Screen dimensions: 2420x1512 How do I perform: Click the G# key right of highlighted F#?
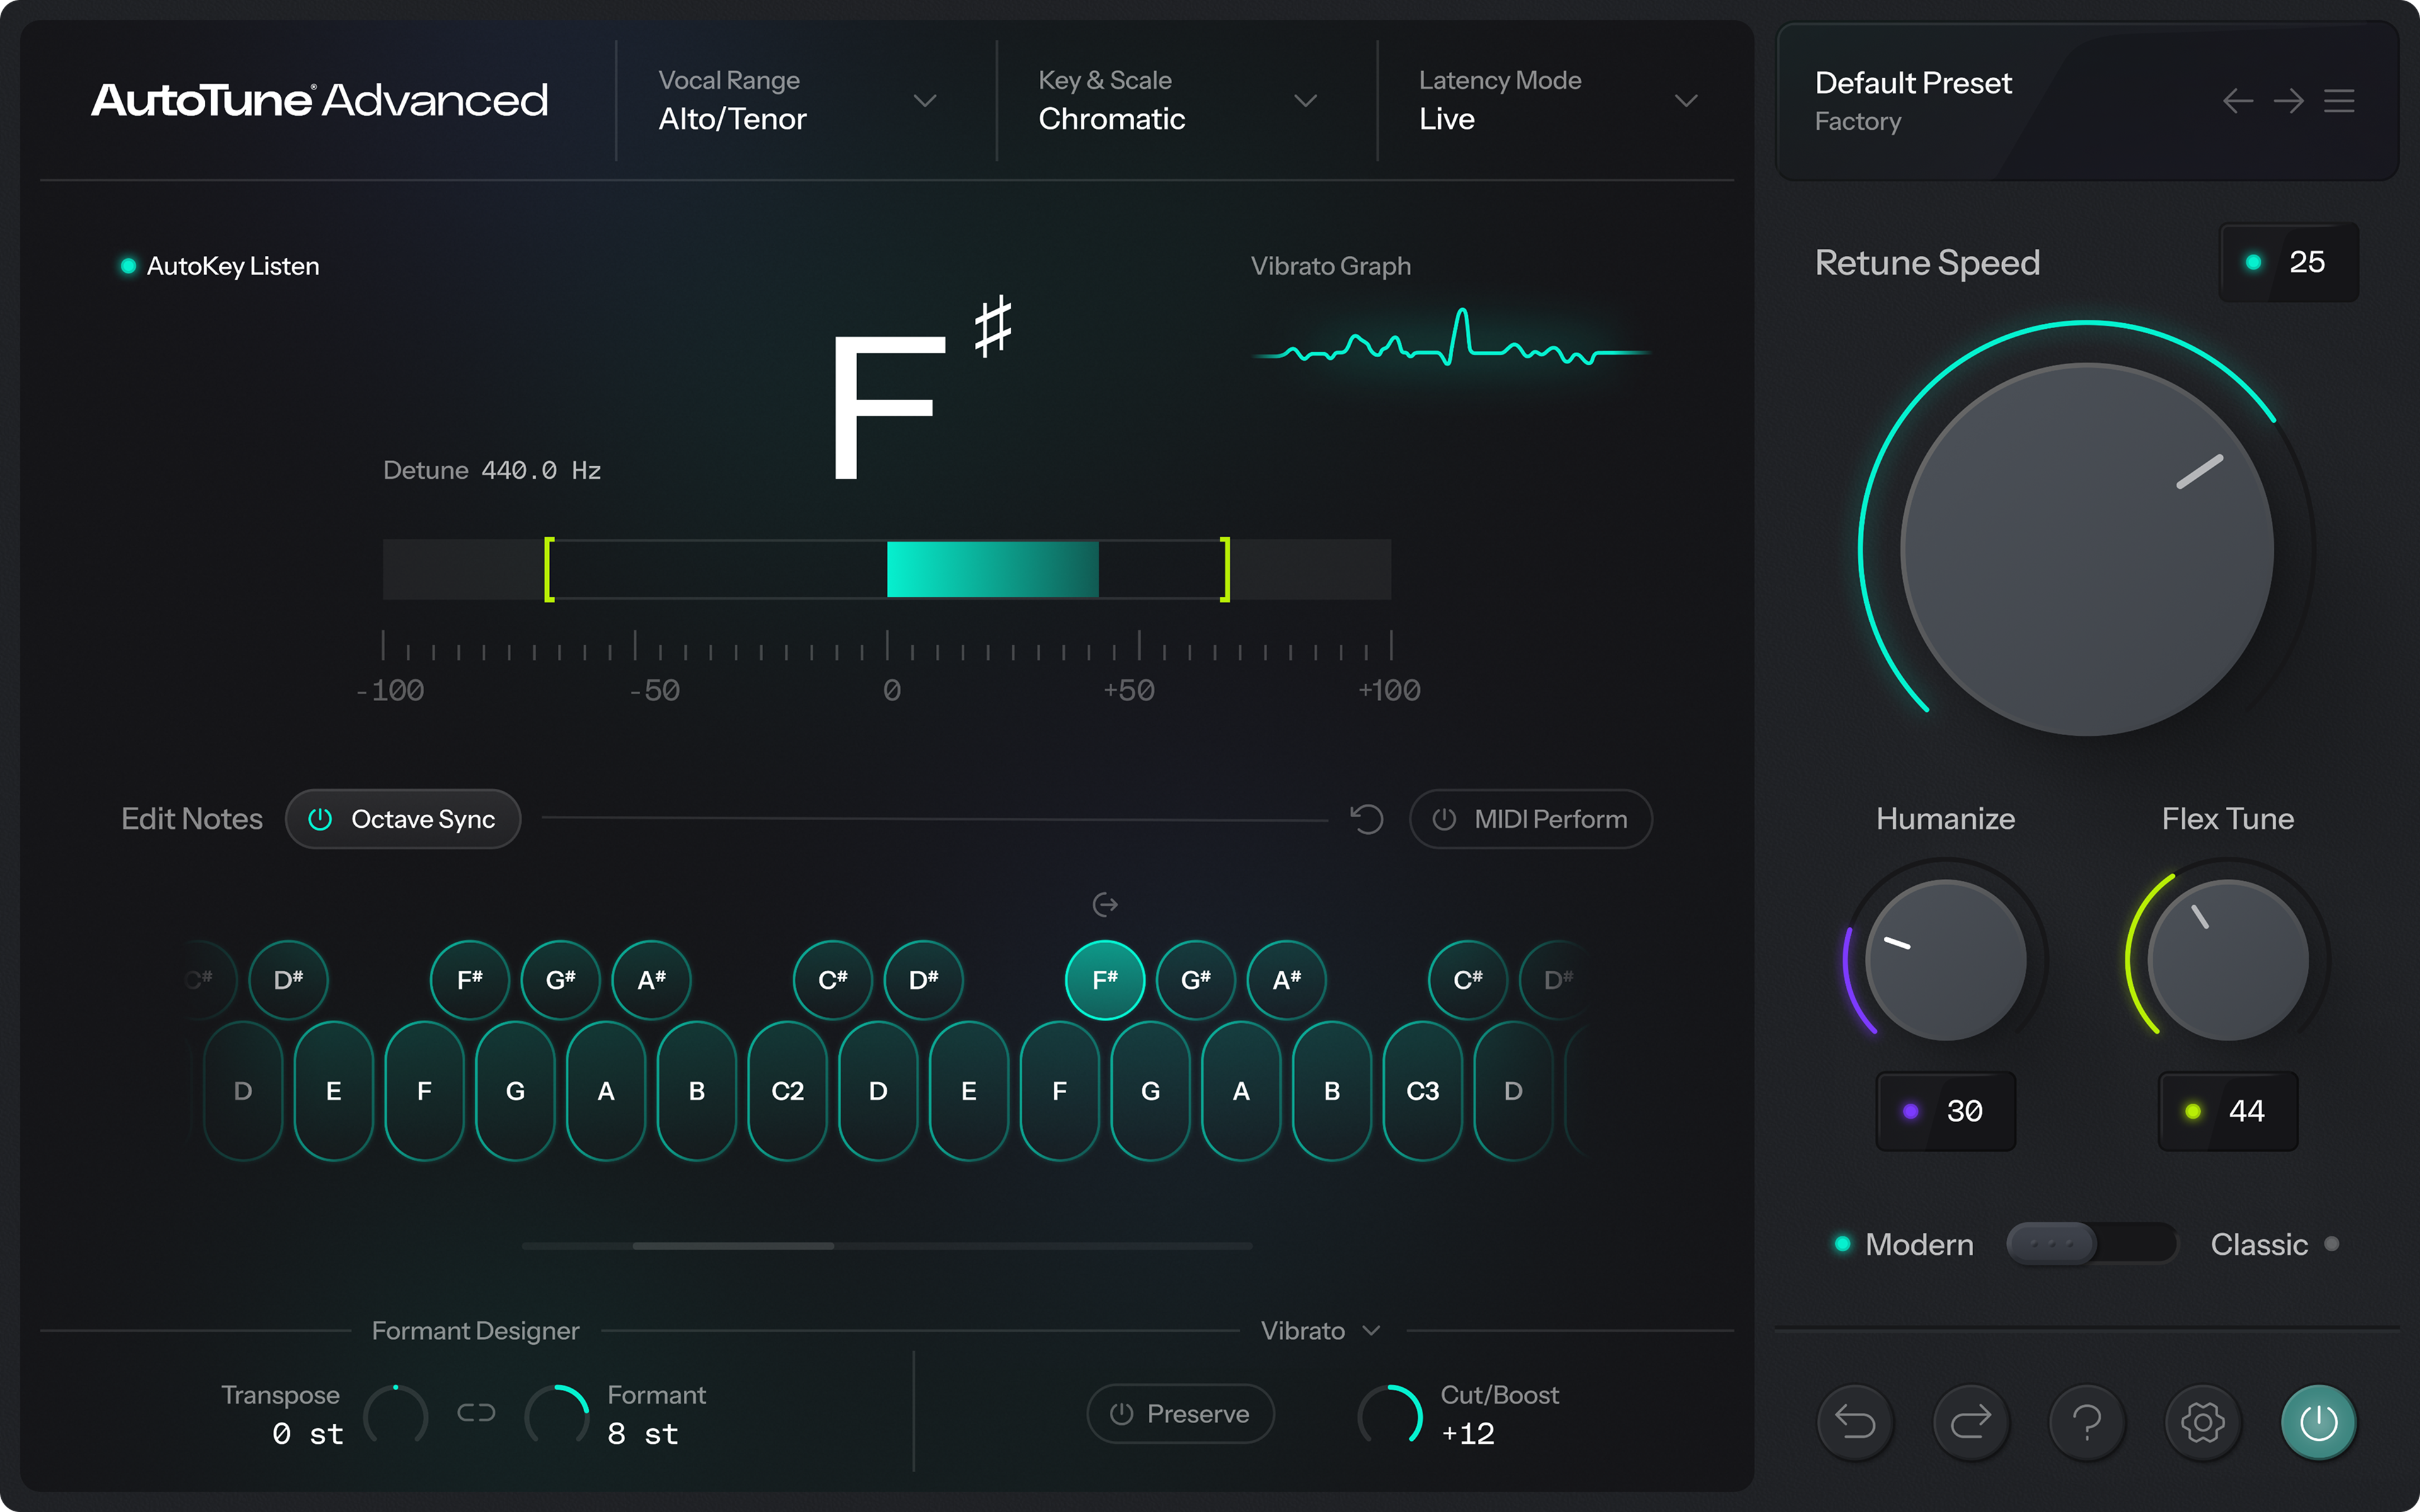(x=1196, y=980)
